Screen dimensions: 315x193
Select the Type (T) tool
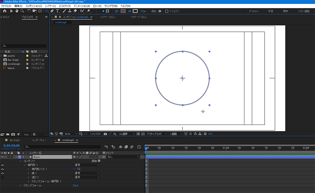tap(58, 11)
